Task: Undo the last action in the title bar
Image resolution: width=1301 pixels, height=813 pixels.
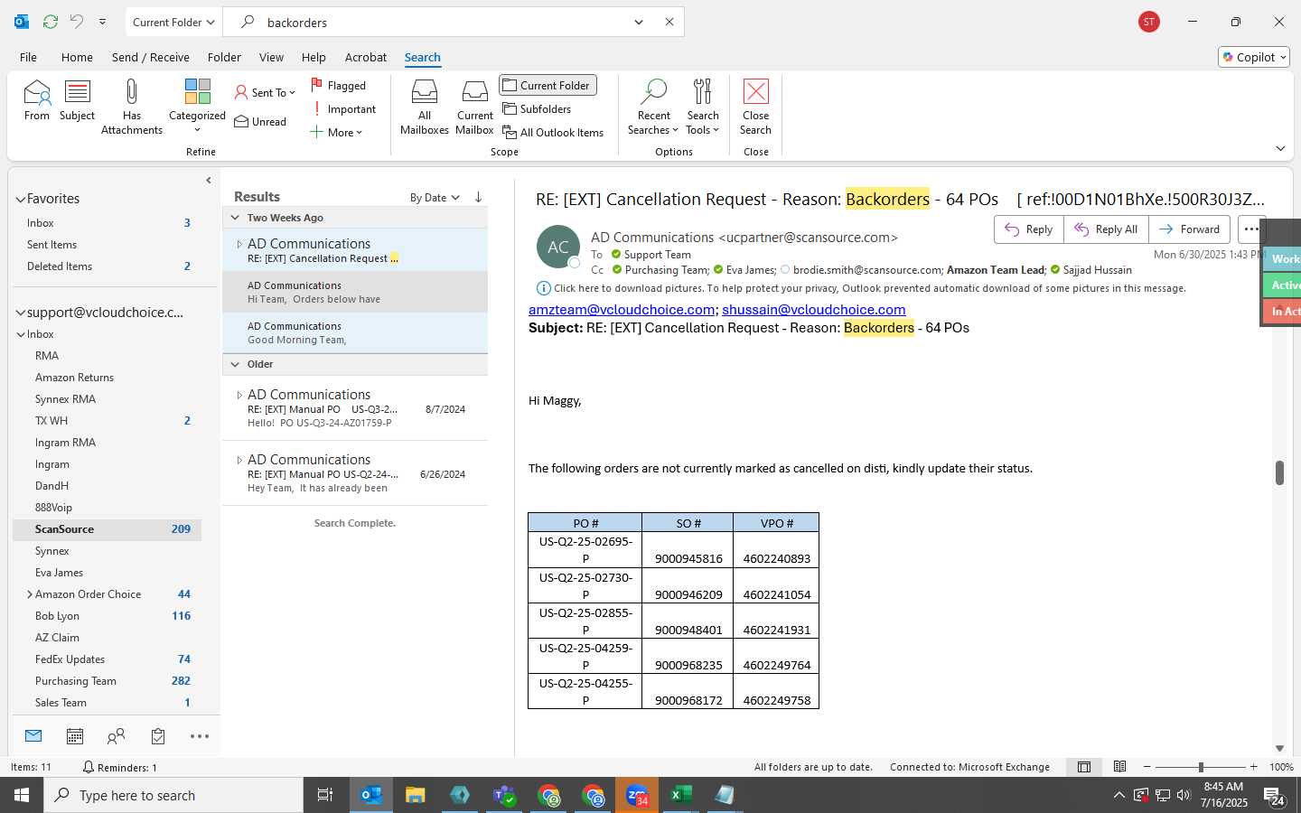Action: (77, 22)
